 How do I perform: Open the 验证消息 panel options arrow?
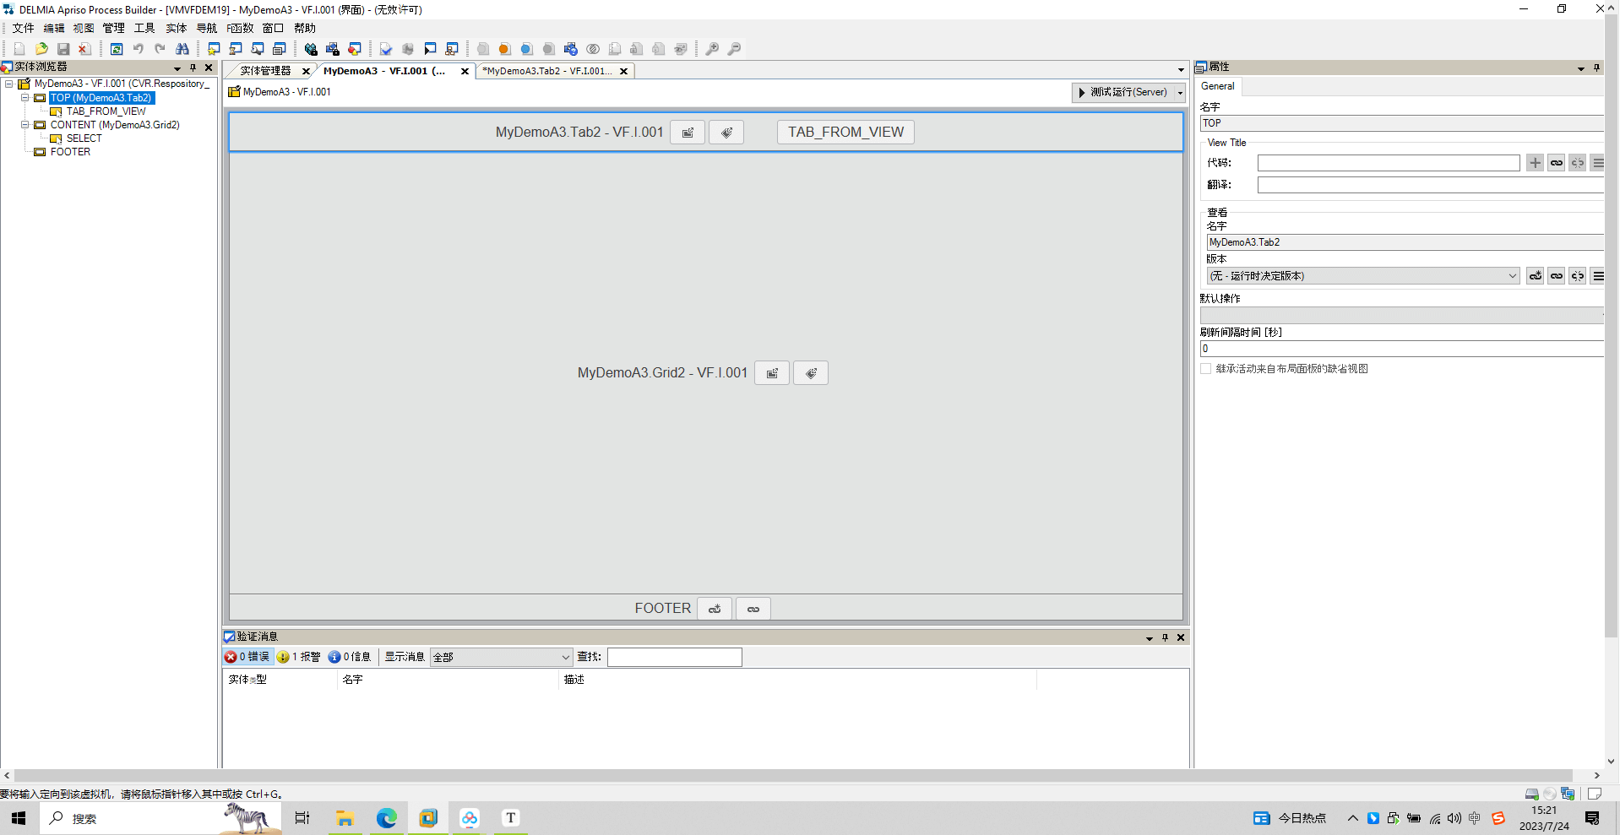pos(1150,638)
